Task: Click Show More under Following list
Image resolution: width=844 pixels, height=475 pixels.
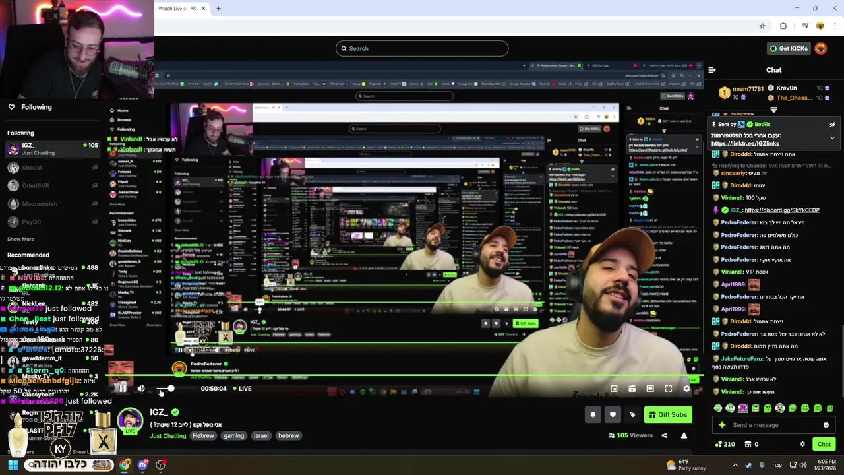Action: point(20,239)
